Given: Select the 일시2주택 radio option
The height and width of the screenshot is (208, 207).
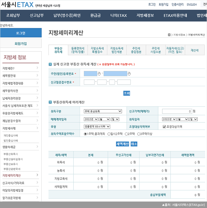Looking at the screenshot, I should pyautogui.click(x=109, y=134).
